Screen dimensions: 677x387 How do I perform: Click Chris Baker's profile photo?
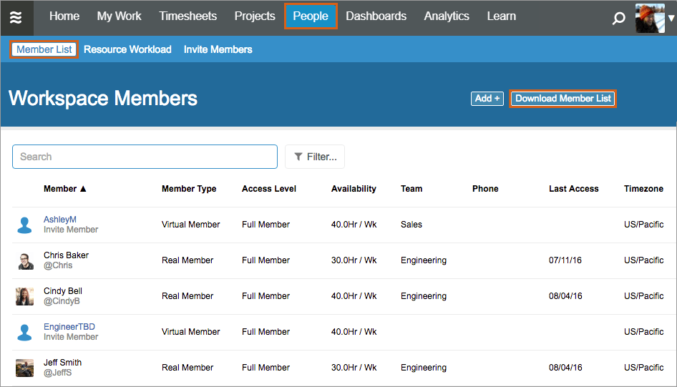click(25, 261)
